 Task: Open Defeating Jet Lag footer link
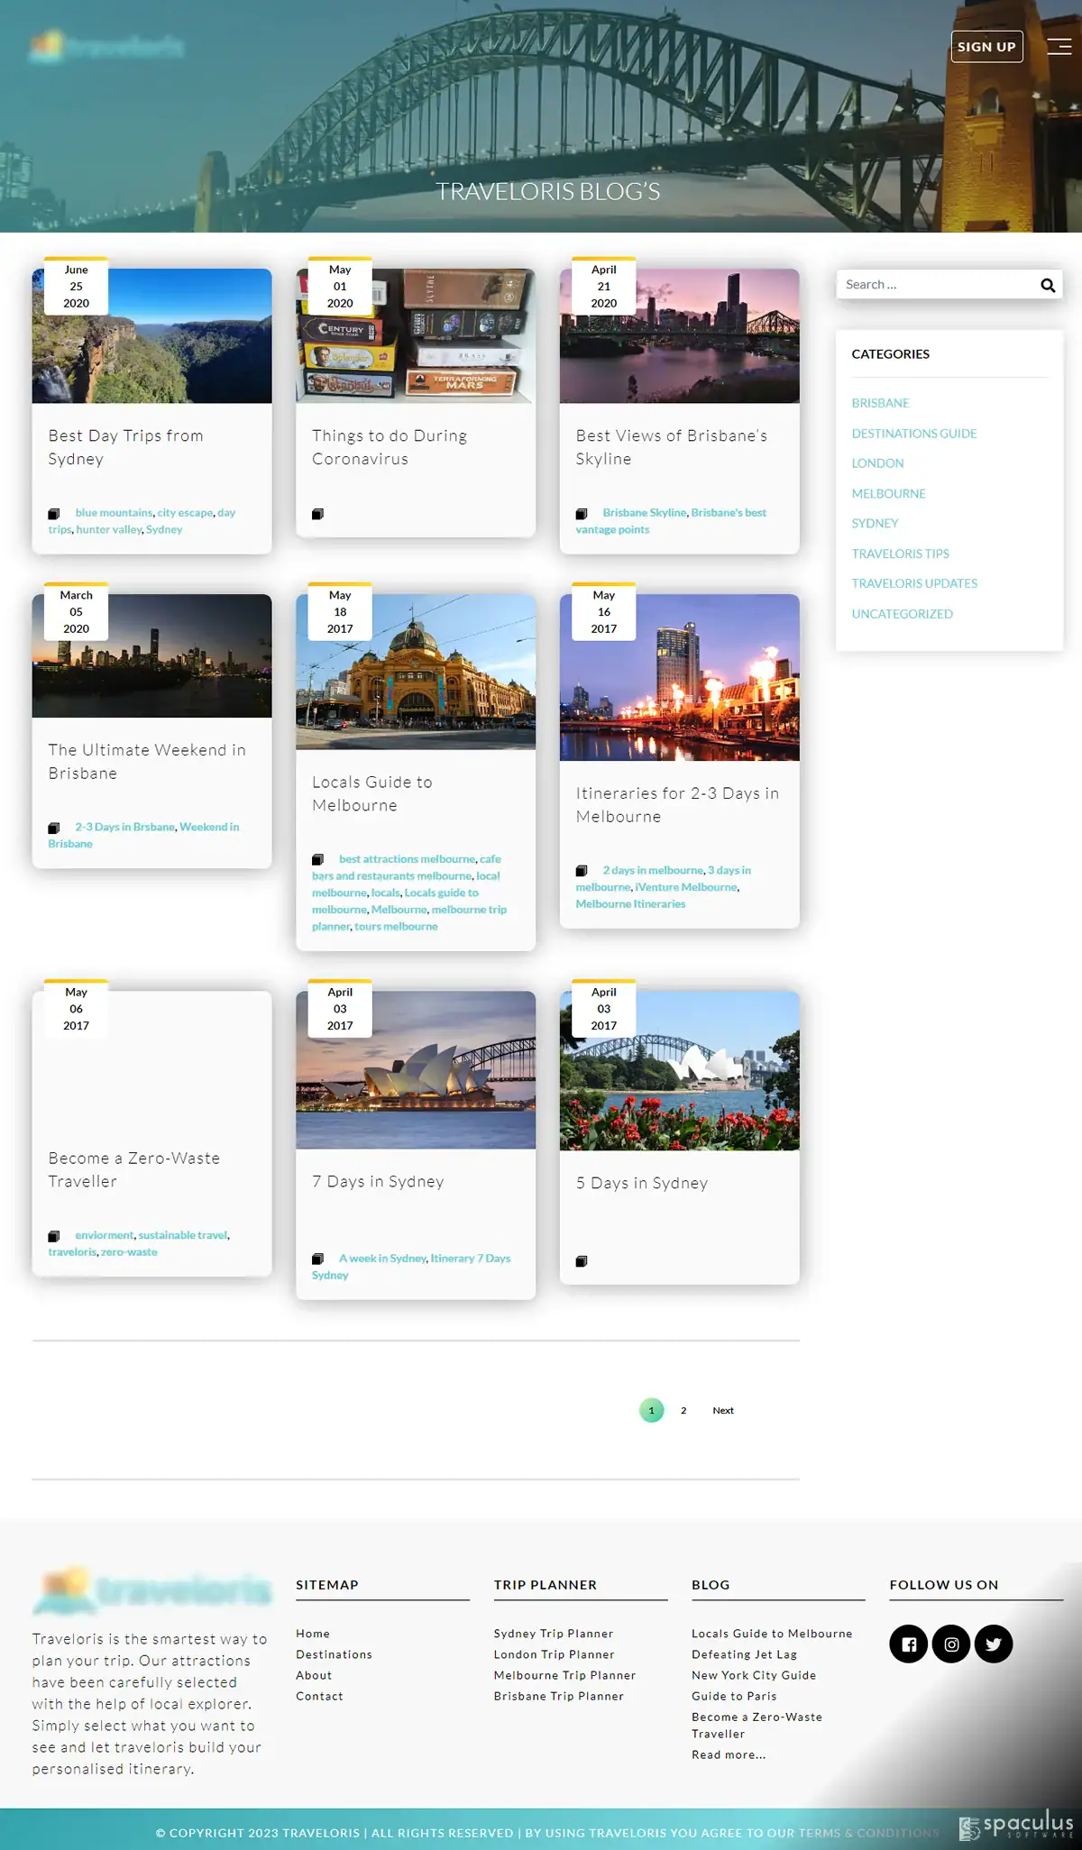(745, 1654)
